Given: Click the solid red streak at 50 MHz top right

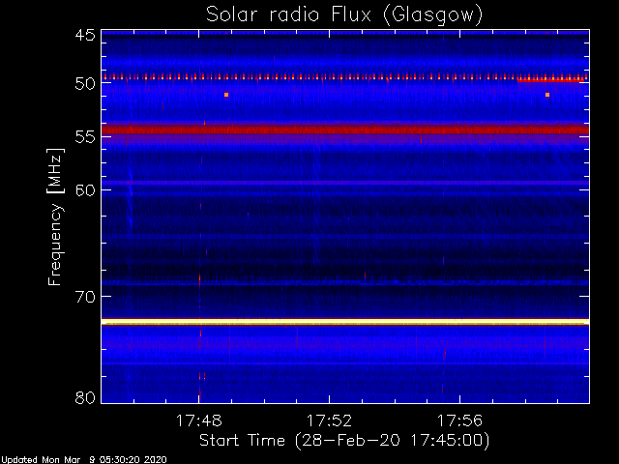Looking at the screenshot, I should pyautogui.click(x=550, y=80).
